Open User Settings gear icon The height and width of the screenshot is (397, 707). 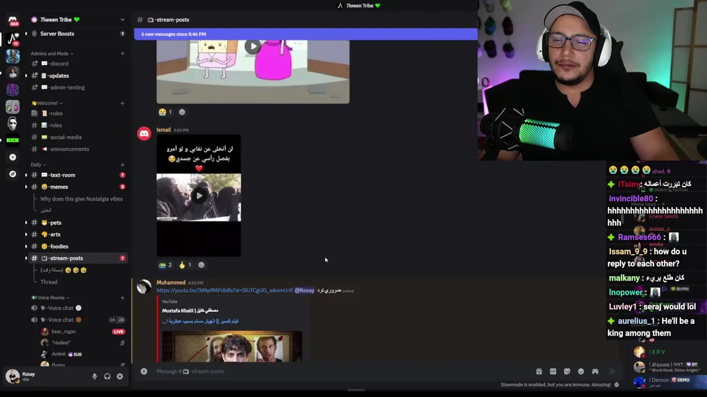[120, 377]
